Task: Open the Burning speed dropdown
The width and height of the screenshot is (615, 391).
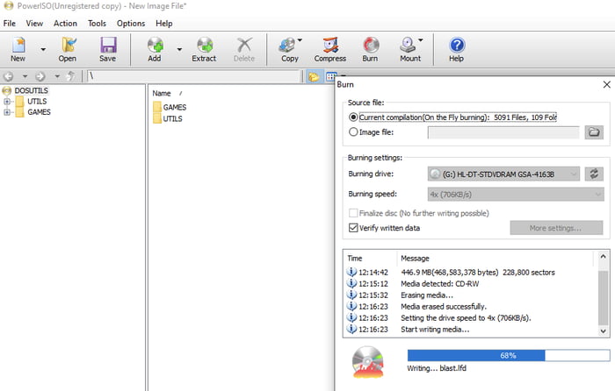Action: point(516,194)
